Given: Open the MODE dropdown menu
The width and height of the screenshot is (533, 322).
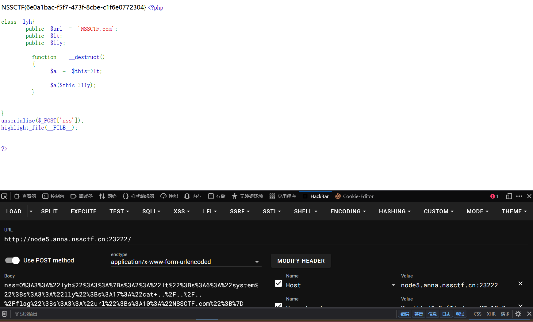Looking at the screenshot, I should pyautogui.click(x=477, y=211).
